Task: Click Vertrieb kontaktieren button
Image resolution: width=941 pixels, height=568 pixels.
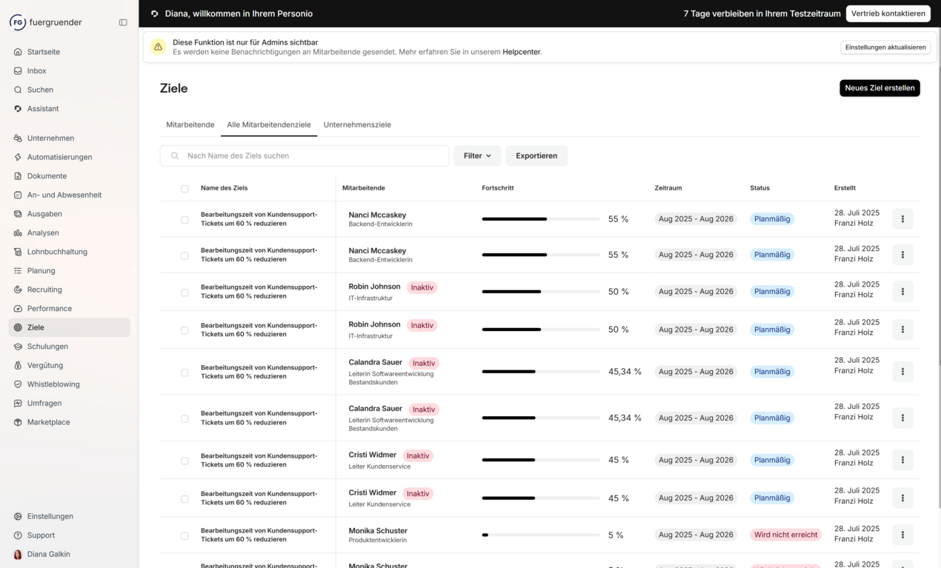Action: 888,13
